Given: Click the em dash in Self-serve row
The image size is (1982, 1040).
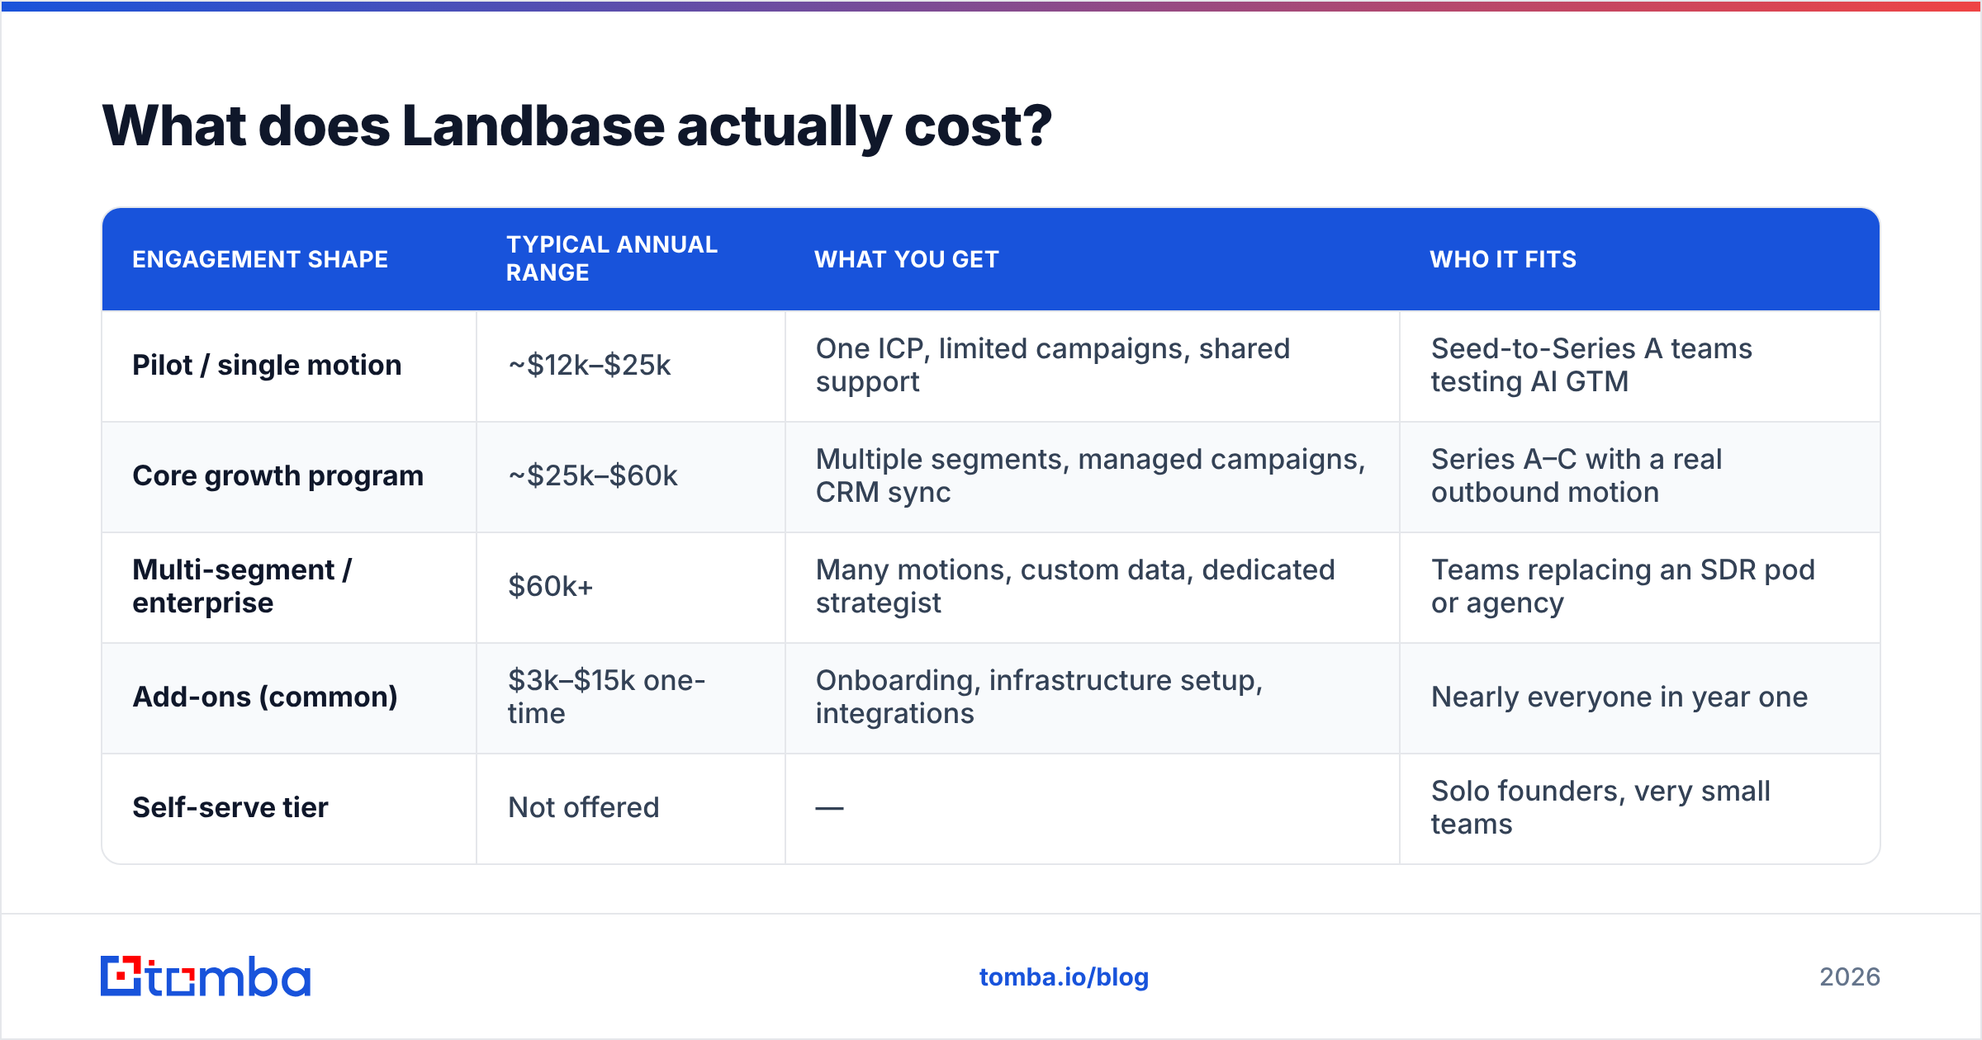Looking at the screenshot, I should click(829, 808).
